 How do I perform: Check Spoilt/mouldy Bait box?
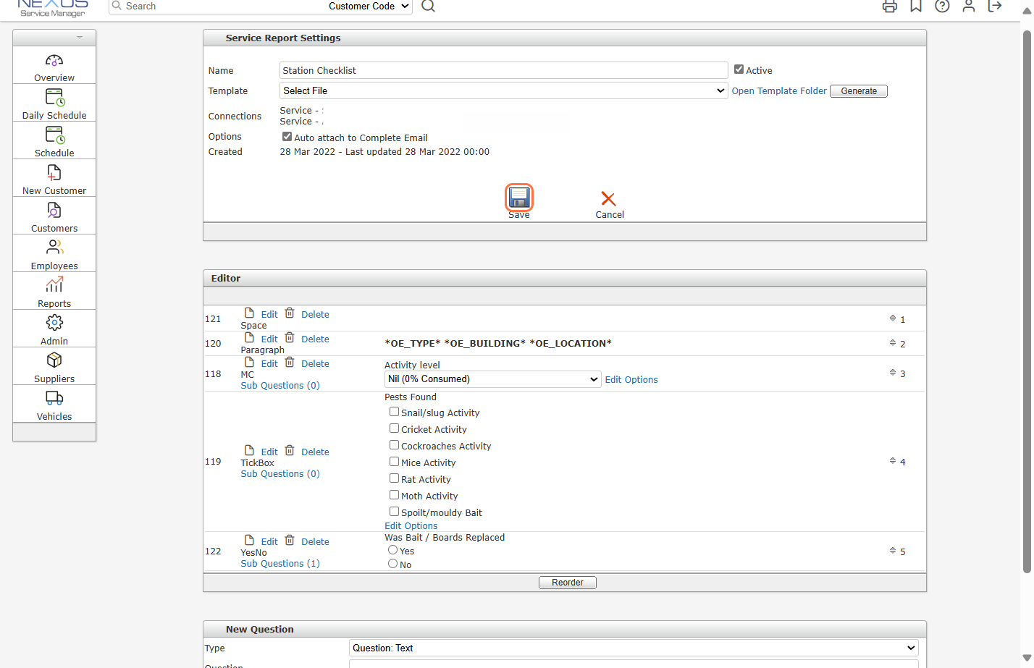click(394, 511)
